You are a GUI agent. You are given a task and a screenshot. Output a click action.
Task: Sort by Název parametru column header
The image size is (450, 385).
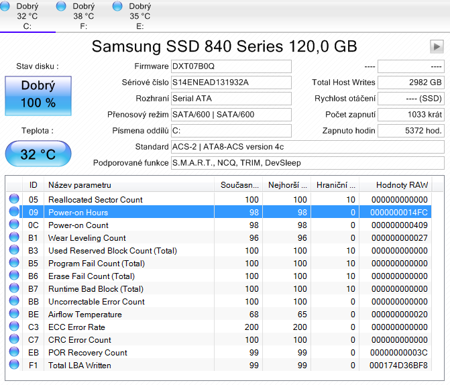[x=129, y=185]
